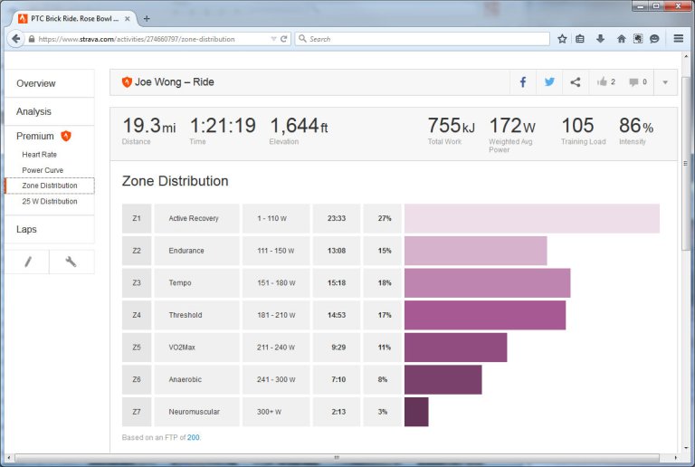Click the 1,644 ft Elevation stat

[x=299, y=130]
